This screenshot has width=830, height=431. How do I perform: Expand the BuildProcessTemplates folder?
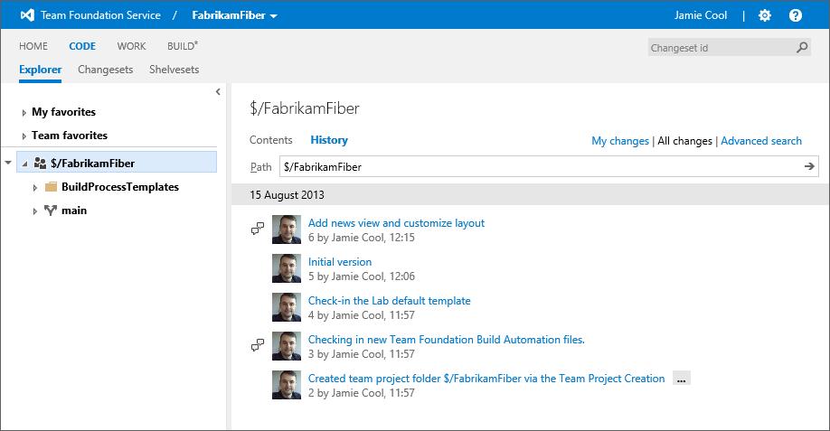[x=35, y=188]
